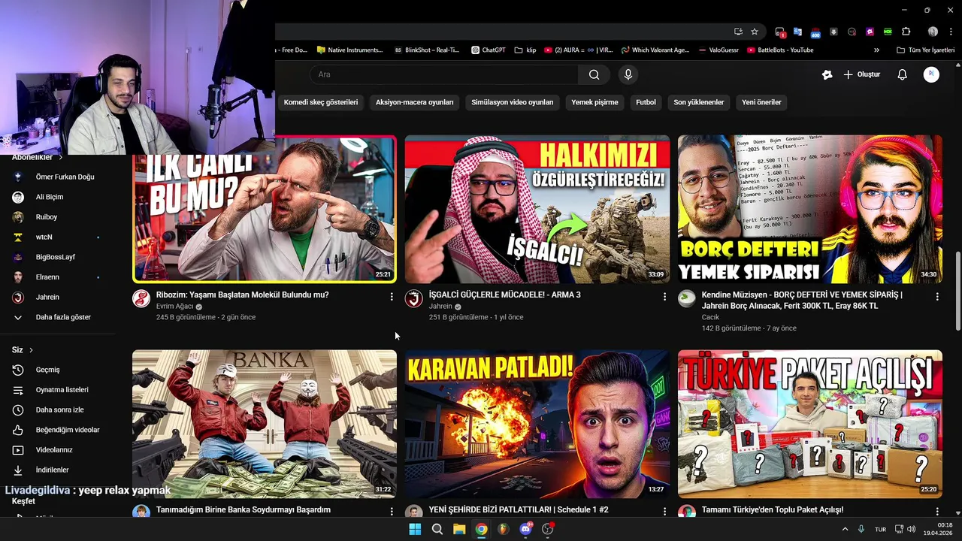Open more options for Banka Soydurmayı video
Image resolution: width=962 pixels, height=541 pixels.
[392, 511]
